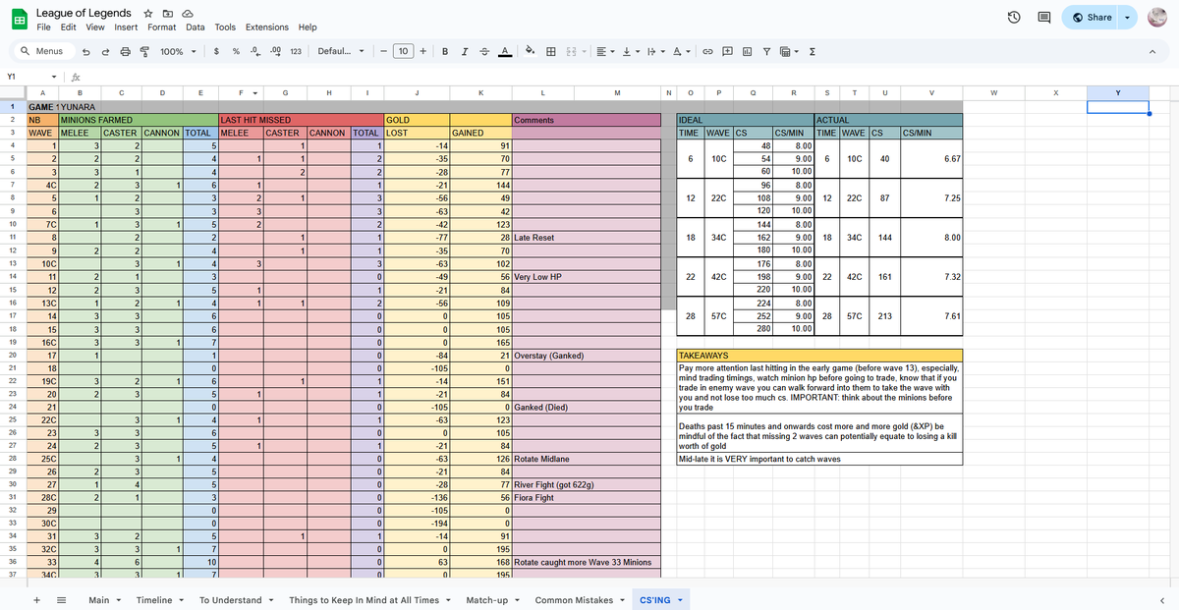Open the Timeline sheet tab dropdown
The image size is (1179, 610).
(182, 599)
